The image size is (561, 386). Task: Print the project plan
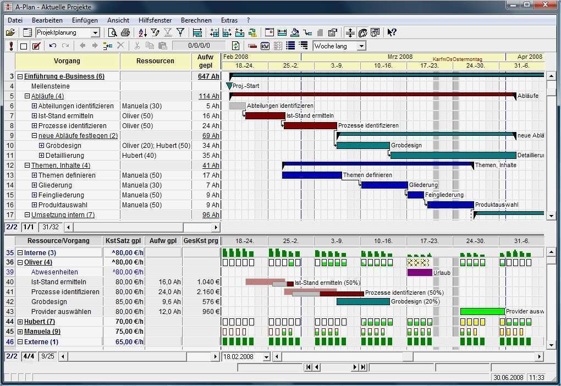pos(125,32)
